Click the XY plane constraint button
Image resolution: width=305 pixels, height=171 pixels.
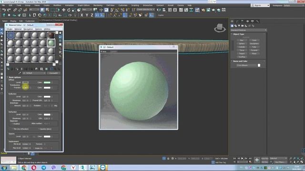97,15
